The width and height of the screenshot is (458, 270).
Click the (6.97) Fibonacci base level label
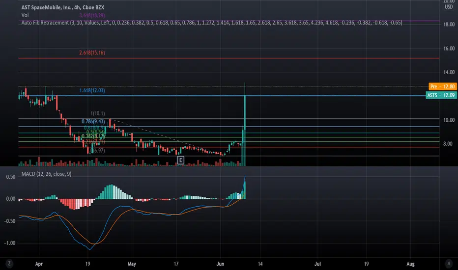(x=99, y=151)
